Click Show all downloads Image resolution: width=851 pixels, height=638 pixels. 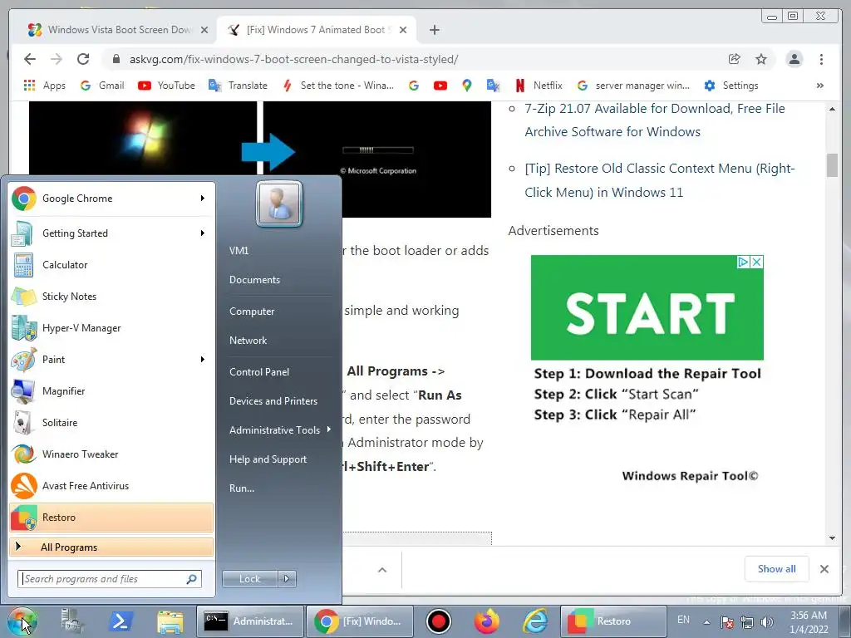click(x=777, y=568)
